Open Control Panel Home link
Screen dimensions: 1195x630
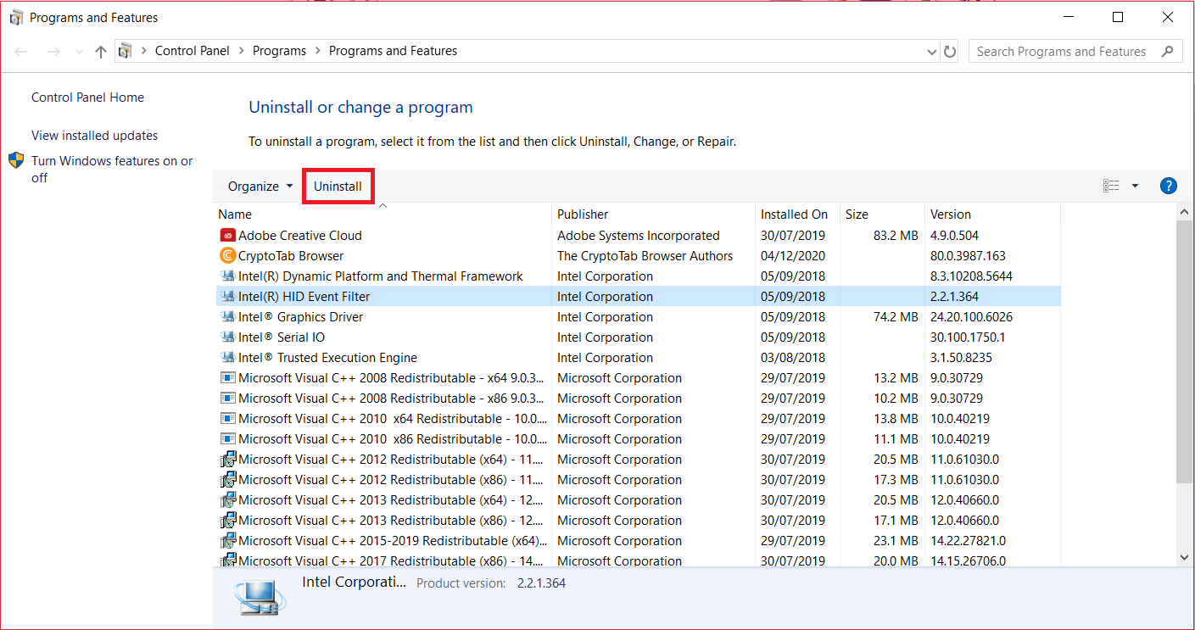pos(87,98)
